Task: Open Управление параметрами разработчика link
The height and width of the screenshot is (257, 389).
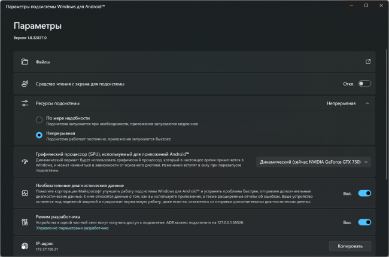Action: coord(72,228)
